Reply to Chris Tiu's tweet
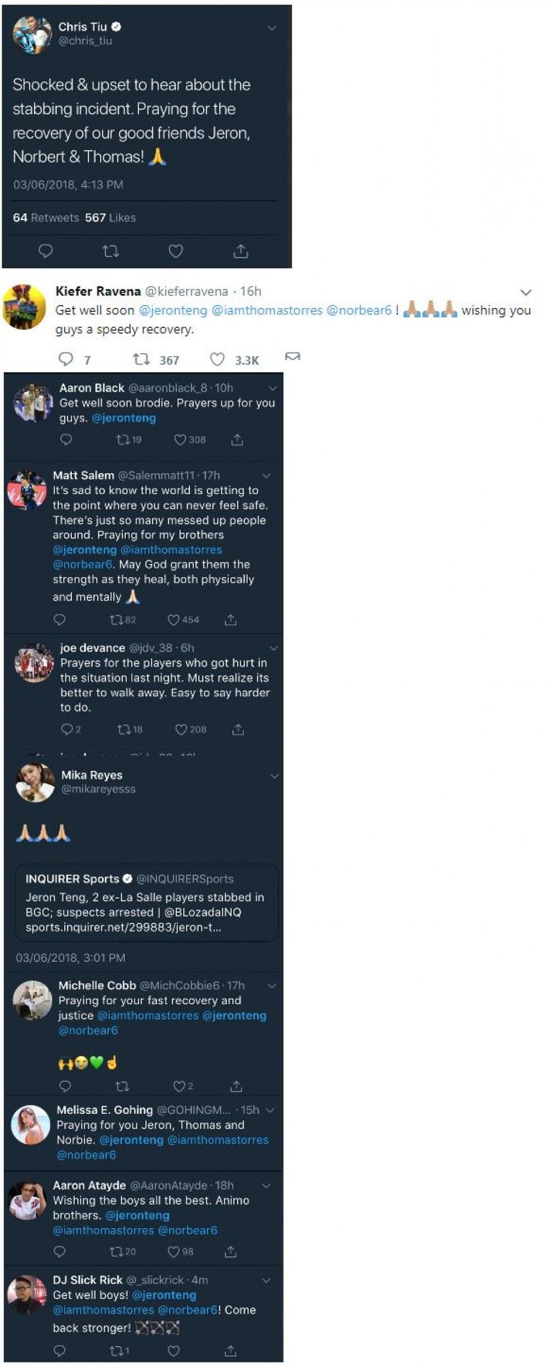549x1367 pixels. pyautogui.click(x=45, y=251)
